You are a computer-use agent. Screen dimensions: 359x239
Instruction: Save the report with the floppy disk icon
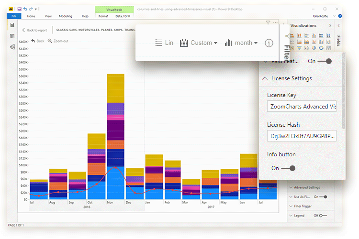[20, 9]
